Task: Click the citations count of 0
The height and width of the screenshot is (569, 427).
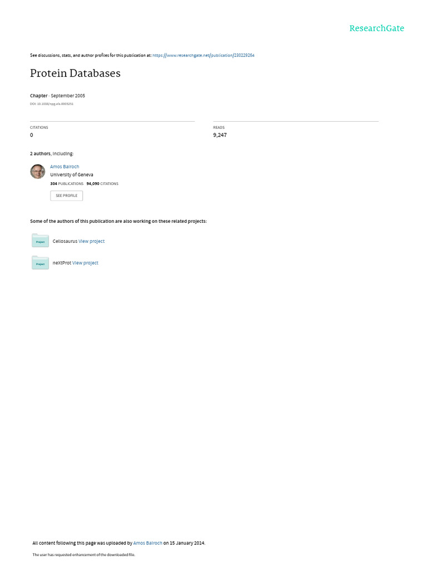Action: 32,135
